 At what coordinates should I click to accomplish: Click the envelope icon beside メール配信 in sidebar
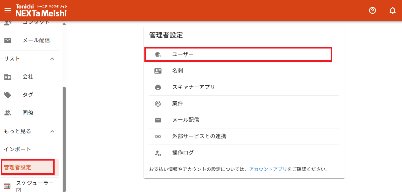pos(8,40)
